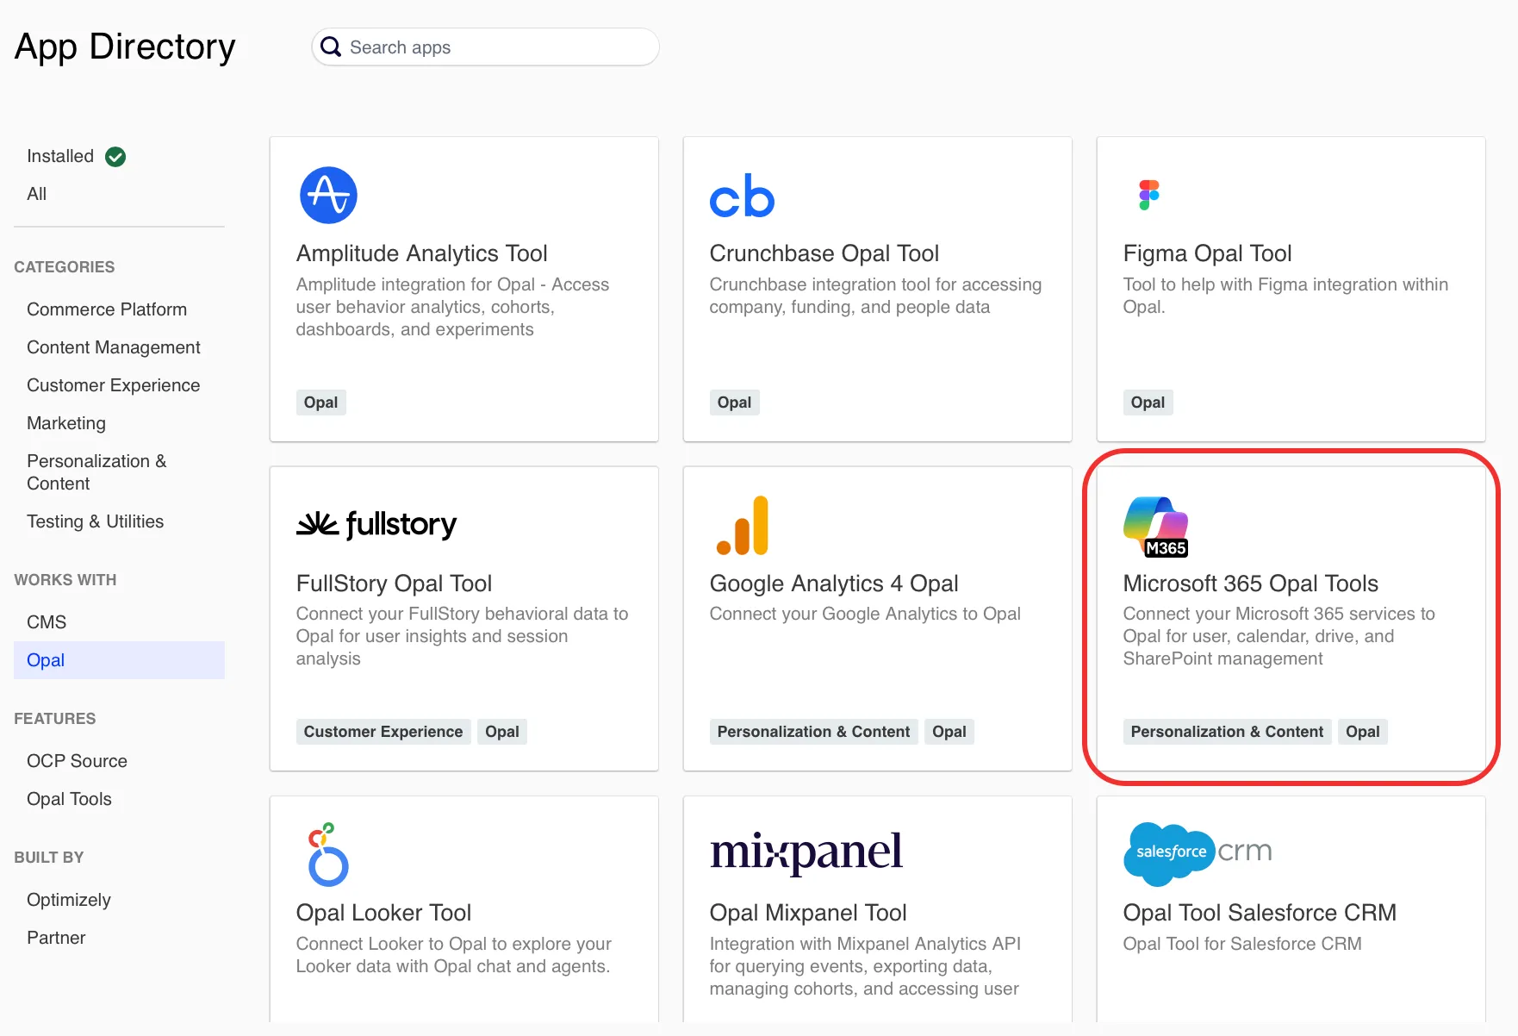Click the App Directory heading
This screenshot has height=1036, width=1518.
click(x=125, y=47)
